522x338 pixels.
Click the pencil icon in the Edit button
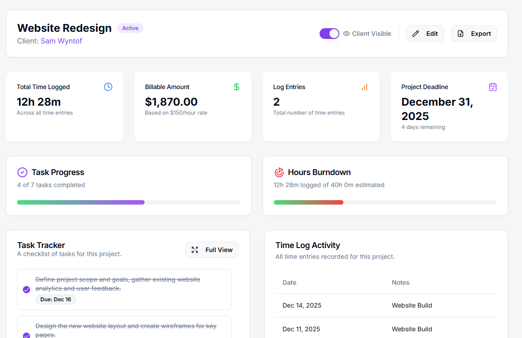pyautogui.click(x=416, y=34)
